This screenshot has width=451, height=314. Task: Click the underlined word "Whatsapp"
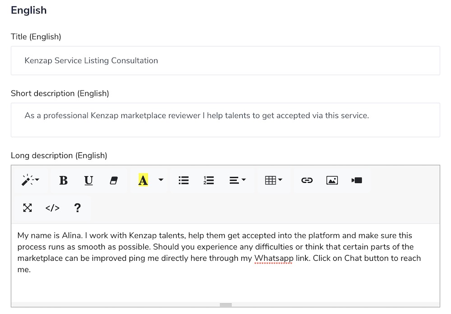pyautogui.click(x=274, y=258)
